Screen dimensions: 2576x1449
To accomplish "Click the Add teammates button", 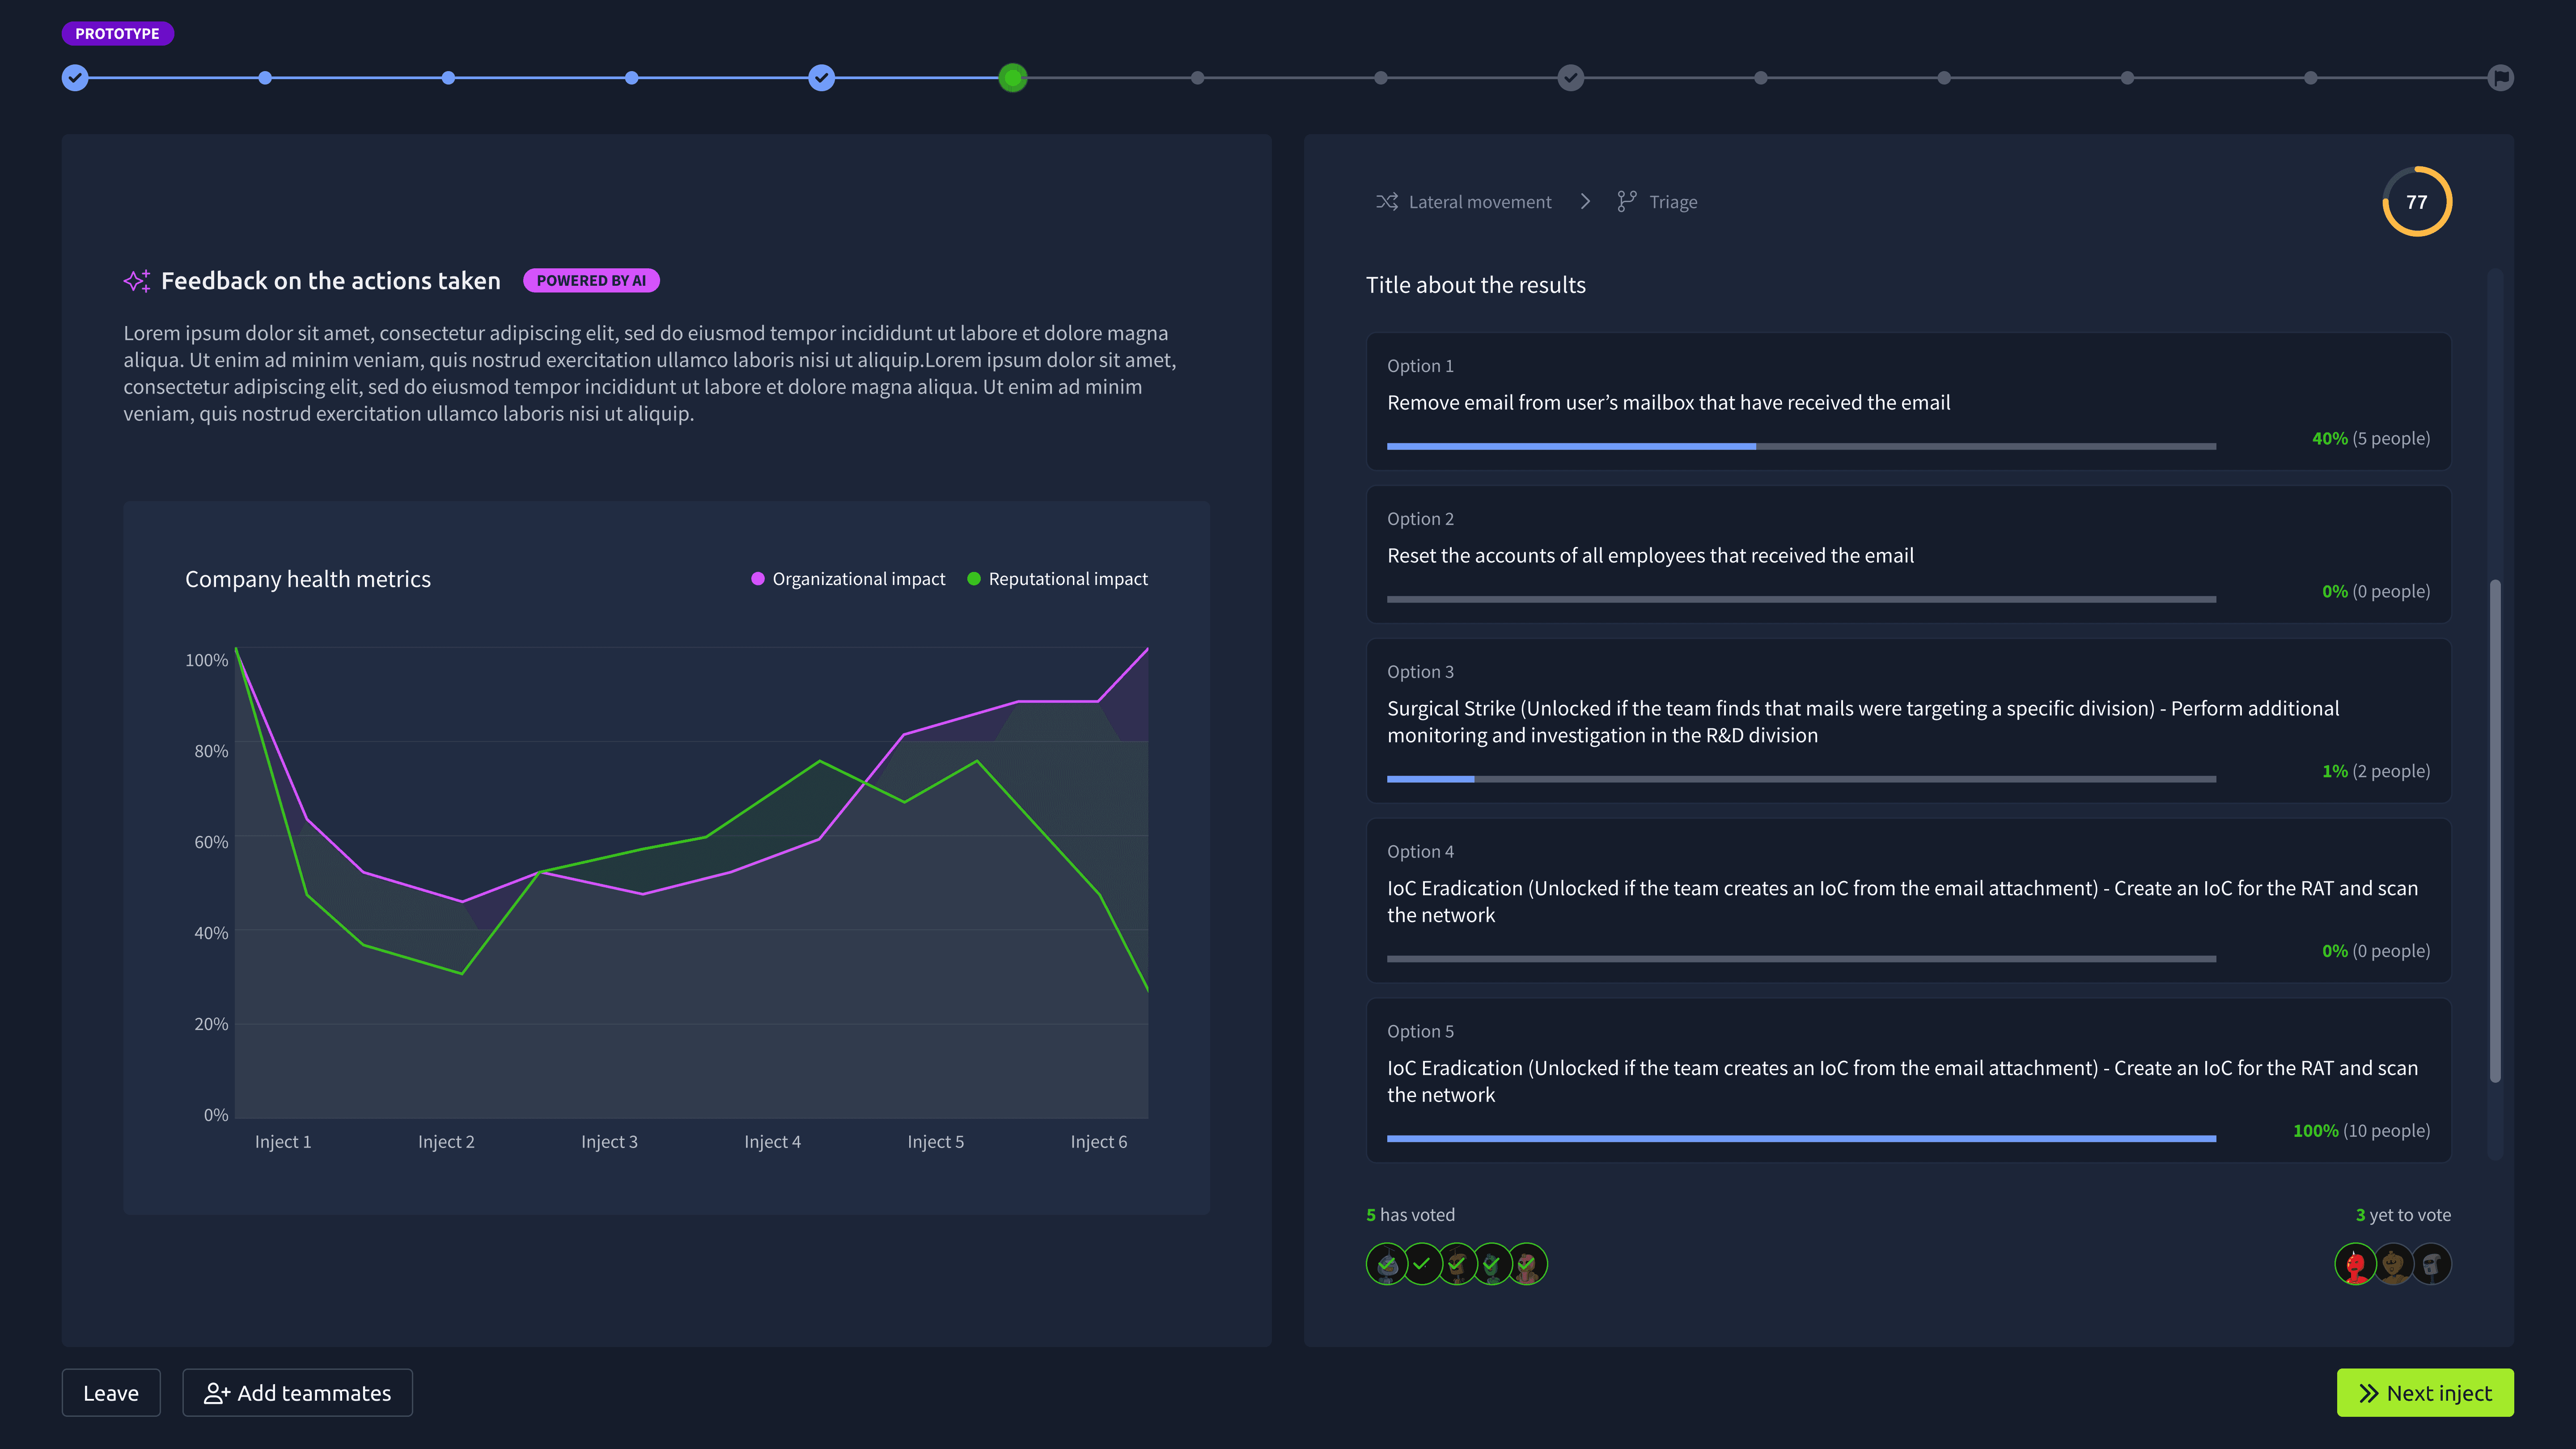I will (x=297, y=1393).
